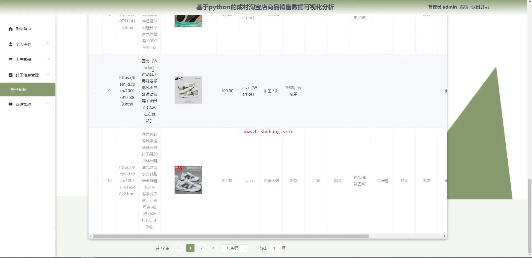The height and width of the screenshot is (258, 532).
Task: Click the row 9 product title text
Action: [x=150, y=91]
